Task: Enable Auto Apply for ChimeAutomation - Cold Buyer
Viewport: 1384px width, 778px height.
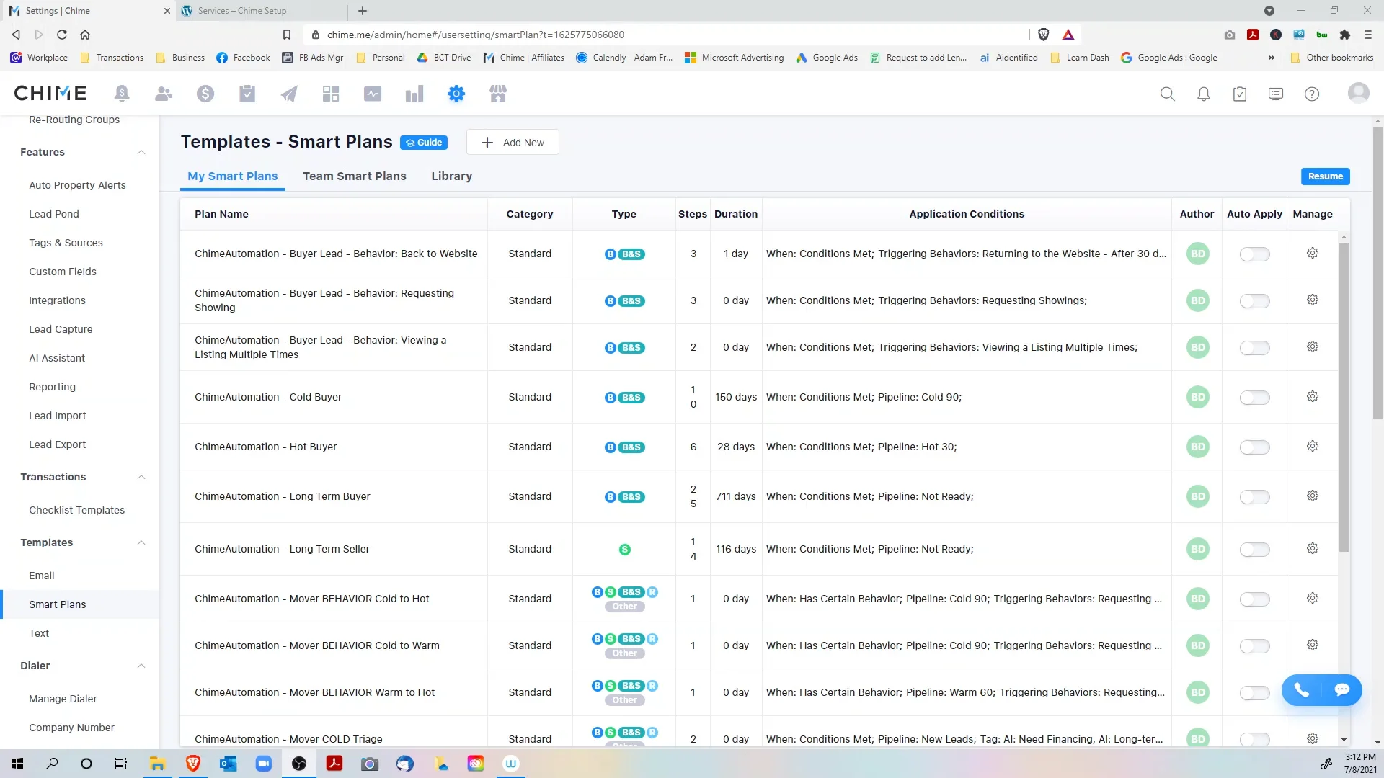Action: pos(1254,397)
